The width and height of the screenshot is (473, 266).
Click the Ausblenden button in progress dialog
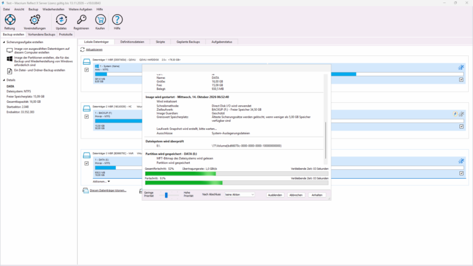point(275,195)
